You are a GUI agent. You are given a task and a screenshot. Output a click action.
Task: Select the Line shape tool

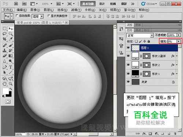(11, 72)
